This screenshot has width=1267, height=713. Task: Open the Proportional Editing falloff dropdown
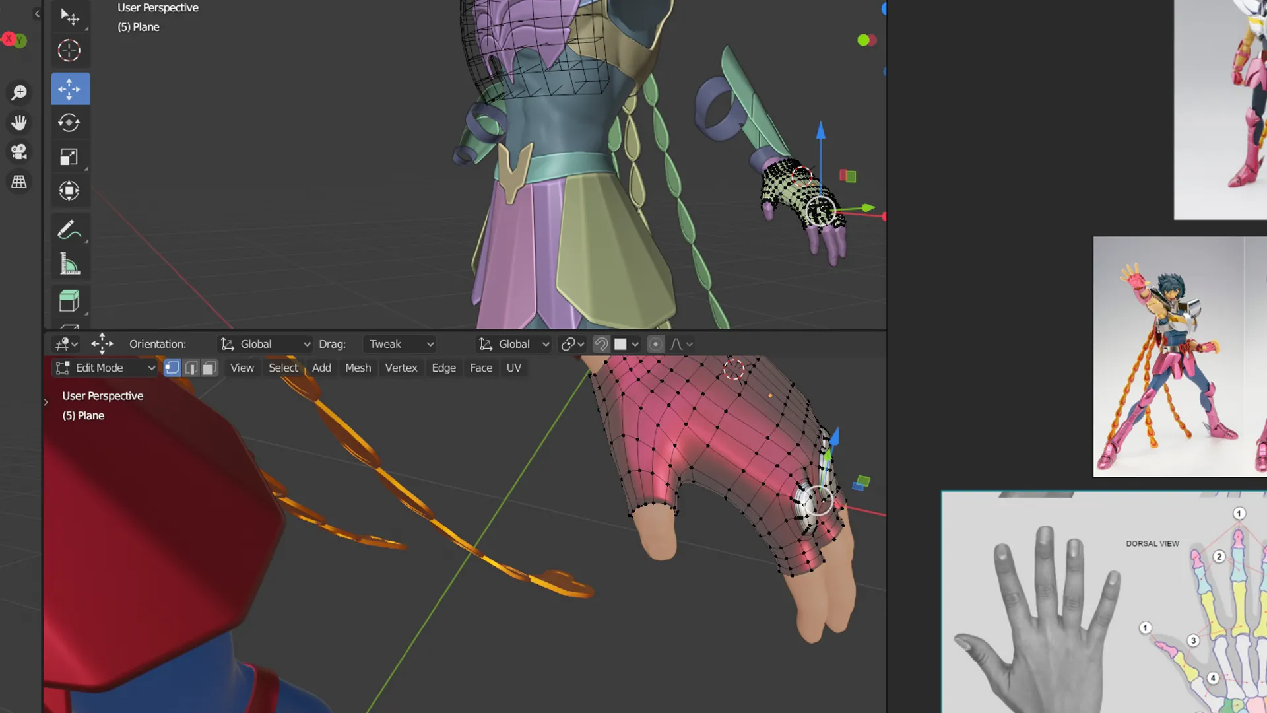(x=681, y=344)
